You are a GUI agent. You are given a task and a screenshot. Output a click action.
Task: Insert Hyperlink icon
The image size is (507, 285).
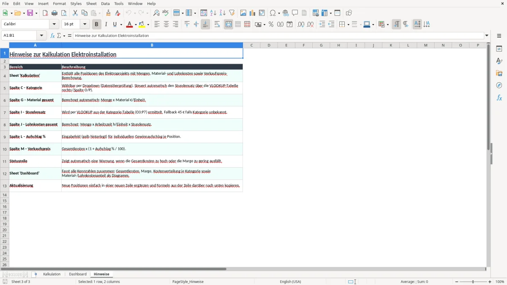tap(286, 13)
